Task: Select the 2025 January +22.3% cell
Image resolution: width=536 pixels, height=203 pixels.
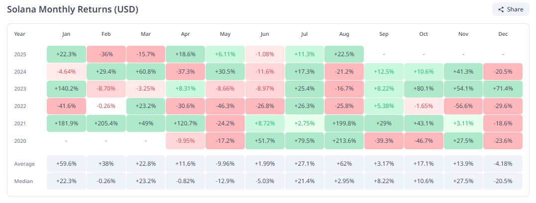Action: [66, 54]
